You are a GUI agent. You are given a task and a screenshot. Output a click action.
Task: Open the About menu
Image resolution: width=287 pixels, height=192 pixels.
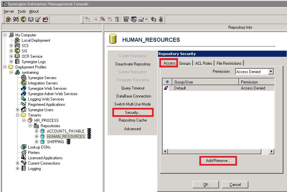click(x=34, y=11)
